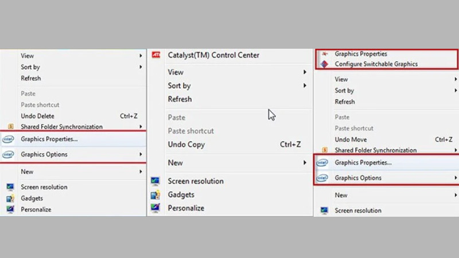
Task: Click the Gadgets icon in the middle menu
Action: [x=155, y=195]
